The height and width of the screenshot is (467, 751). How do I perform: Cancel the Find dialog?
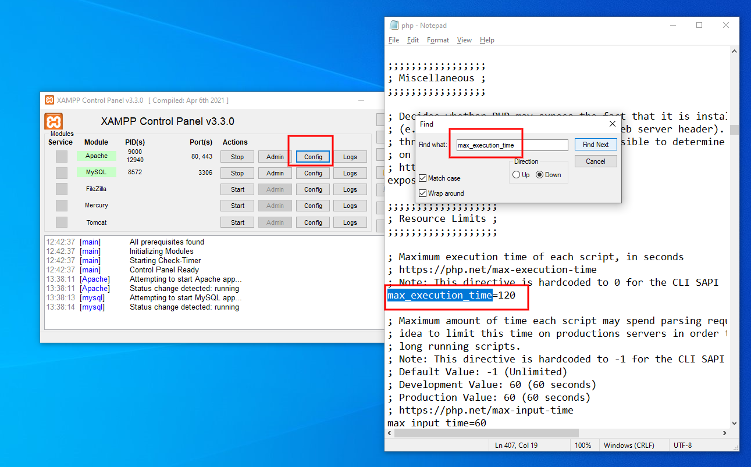click(x=595, y=161)
